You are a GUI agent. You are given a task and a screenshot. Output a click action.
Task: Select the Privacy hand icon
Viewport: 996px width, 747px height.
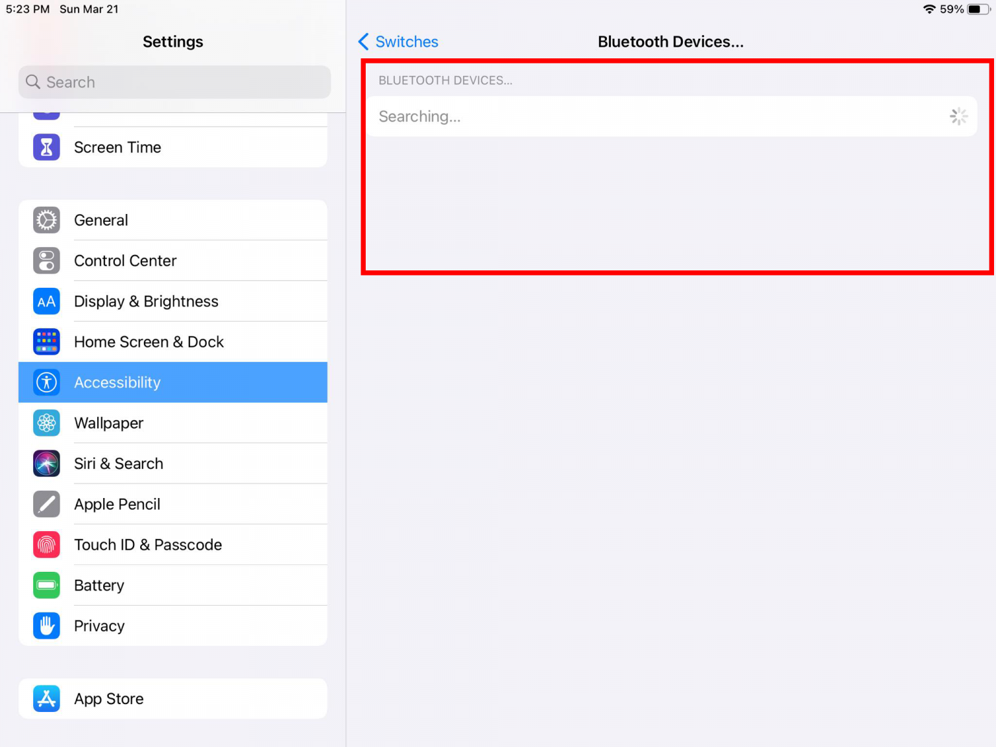46,626
